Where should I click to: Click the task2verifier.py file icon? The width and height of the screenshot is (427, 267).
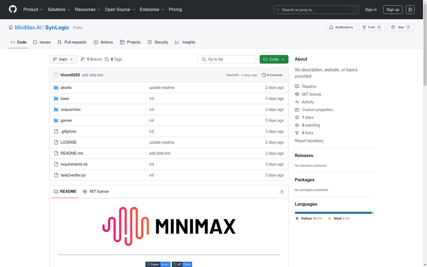coord(56,175)
